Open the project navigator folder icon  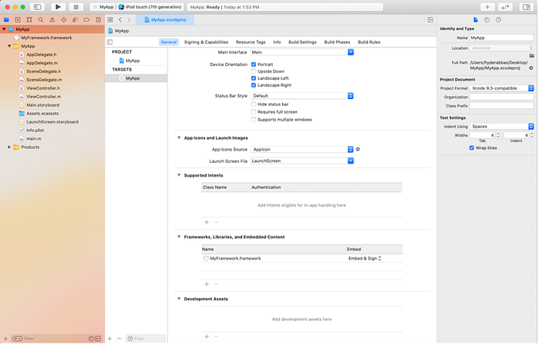[6, 20]
